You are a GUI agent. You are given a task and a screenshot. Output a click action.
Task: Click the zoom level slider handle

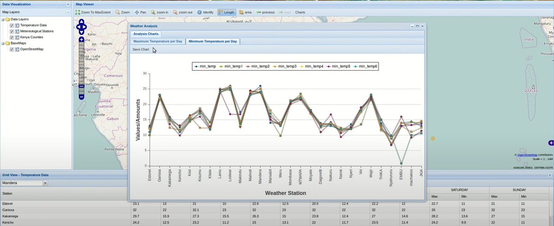coord(81,86)
